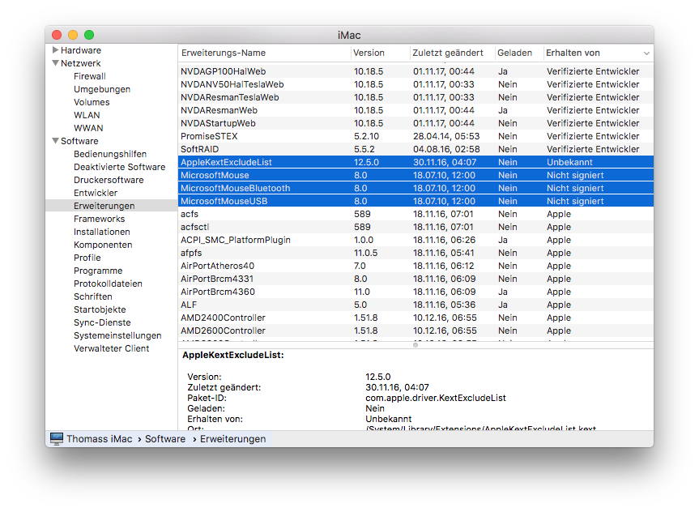
Task: Select NVDANV50HalTeslaWeb row
Action: click(416, 84)
